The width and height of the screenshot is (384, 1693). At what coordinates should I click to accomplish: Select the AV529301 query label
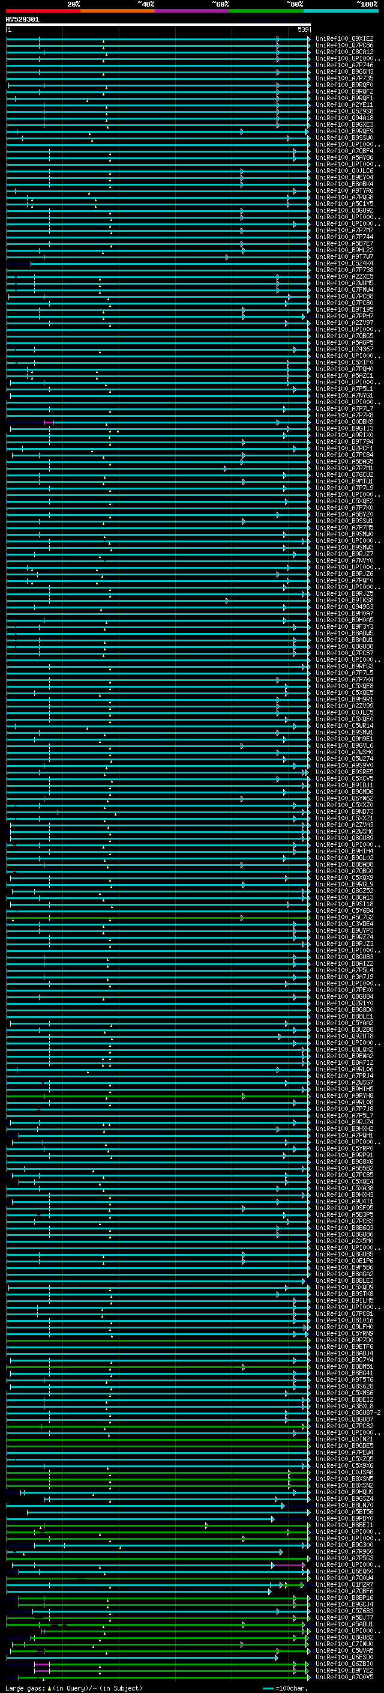tap(22, 20)
